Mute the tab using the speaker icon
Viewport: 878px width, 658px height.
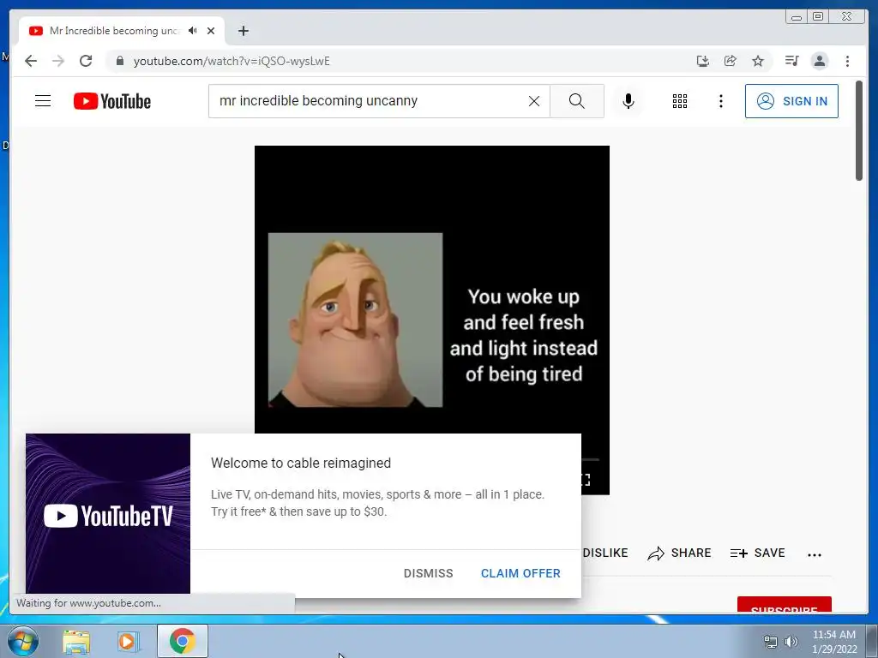click(193, 31)
